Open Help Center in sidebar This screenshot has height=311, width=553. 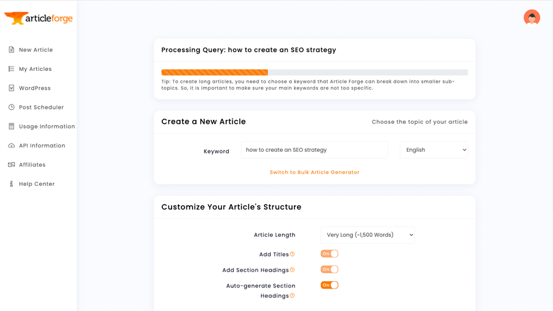click(37, 183)
